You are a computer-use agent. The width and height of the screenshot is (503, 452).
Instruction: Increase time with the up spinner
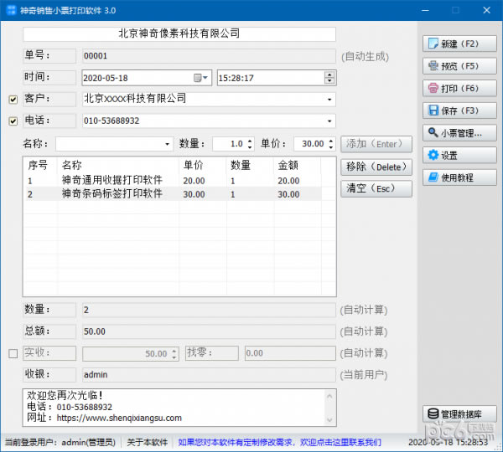[329, 75]
